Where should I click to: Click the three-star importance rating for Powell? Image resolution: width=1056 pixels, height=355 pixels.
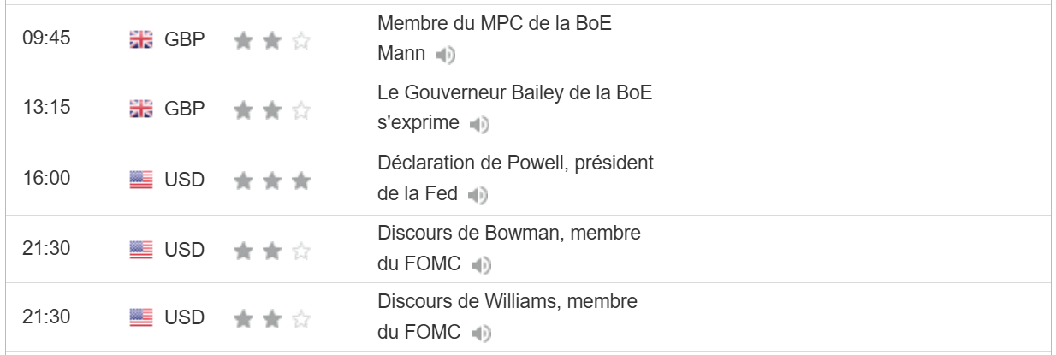tap(271, 180)
